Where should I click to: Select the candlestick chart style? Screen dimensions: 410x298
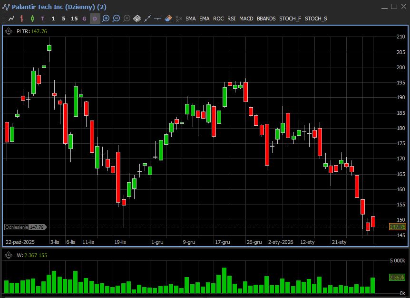[32, 19]
